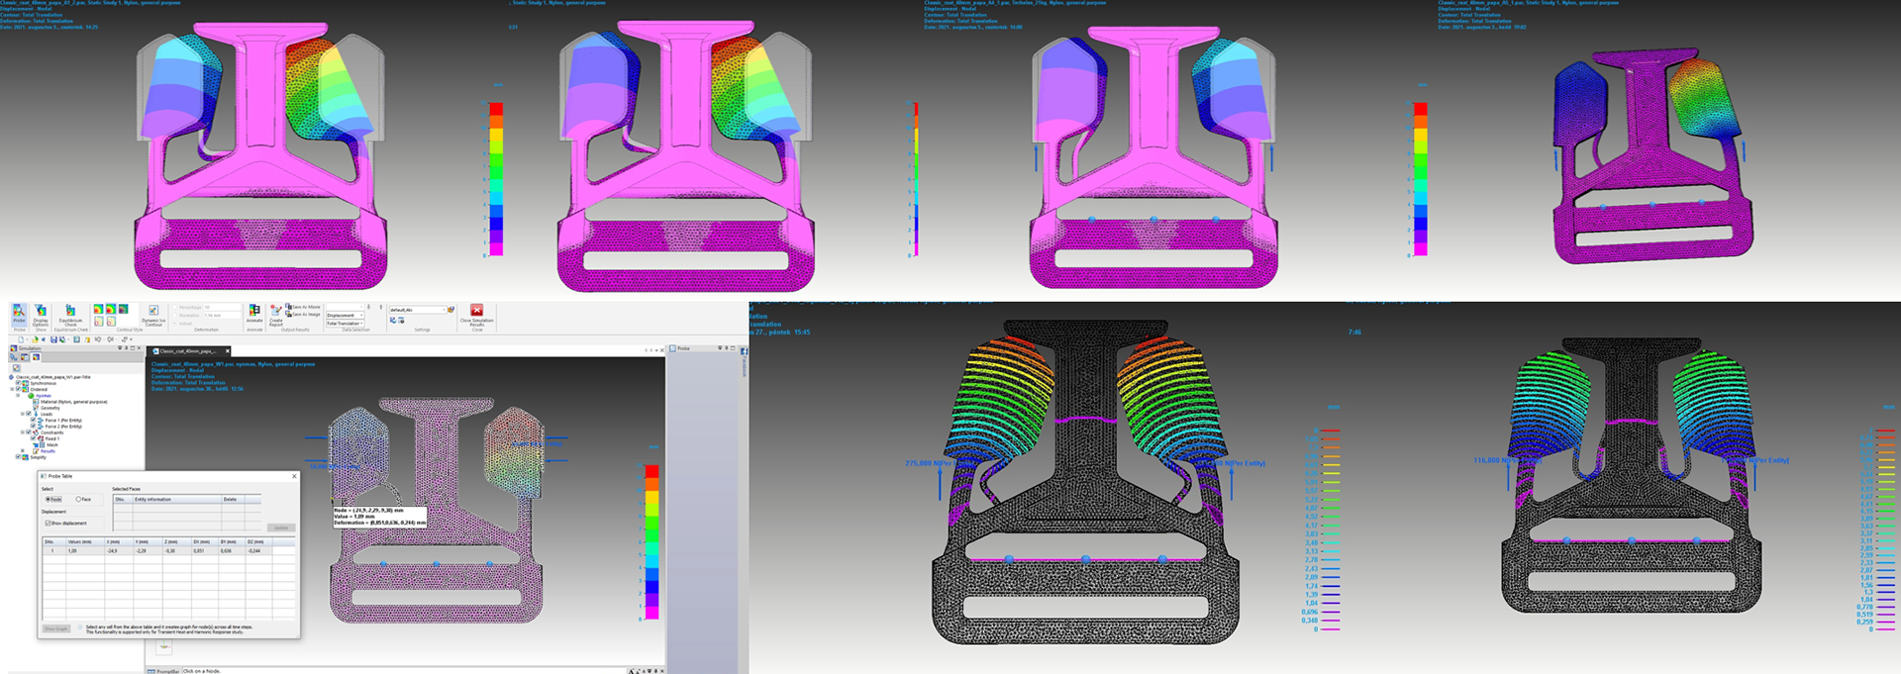
Task: Choose second iso contour style in bottom row
Action: [x=111, y=322]
